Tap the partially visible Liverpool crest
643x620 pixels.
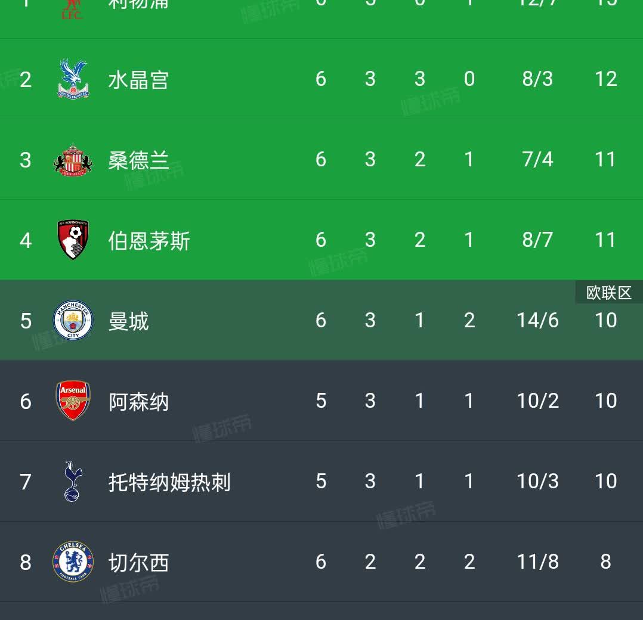[x=72, y=10]
